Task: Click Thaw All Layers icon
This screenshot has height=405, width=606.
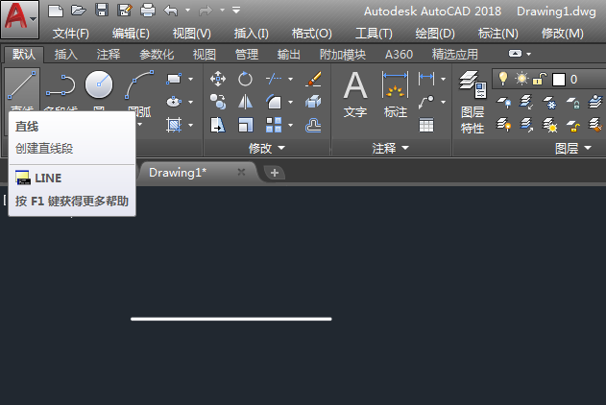Action: point(549,125)
